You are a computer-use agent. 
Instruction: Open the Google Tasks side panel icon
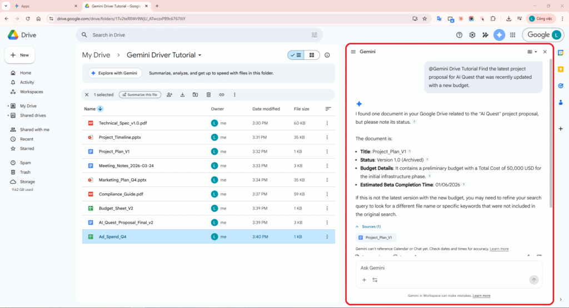point(561,86)
